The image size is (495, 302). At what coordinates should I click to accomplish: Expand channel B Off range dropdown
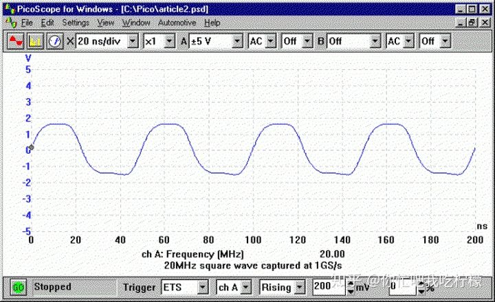[x=375, y=41]
